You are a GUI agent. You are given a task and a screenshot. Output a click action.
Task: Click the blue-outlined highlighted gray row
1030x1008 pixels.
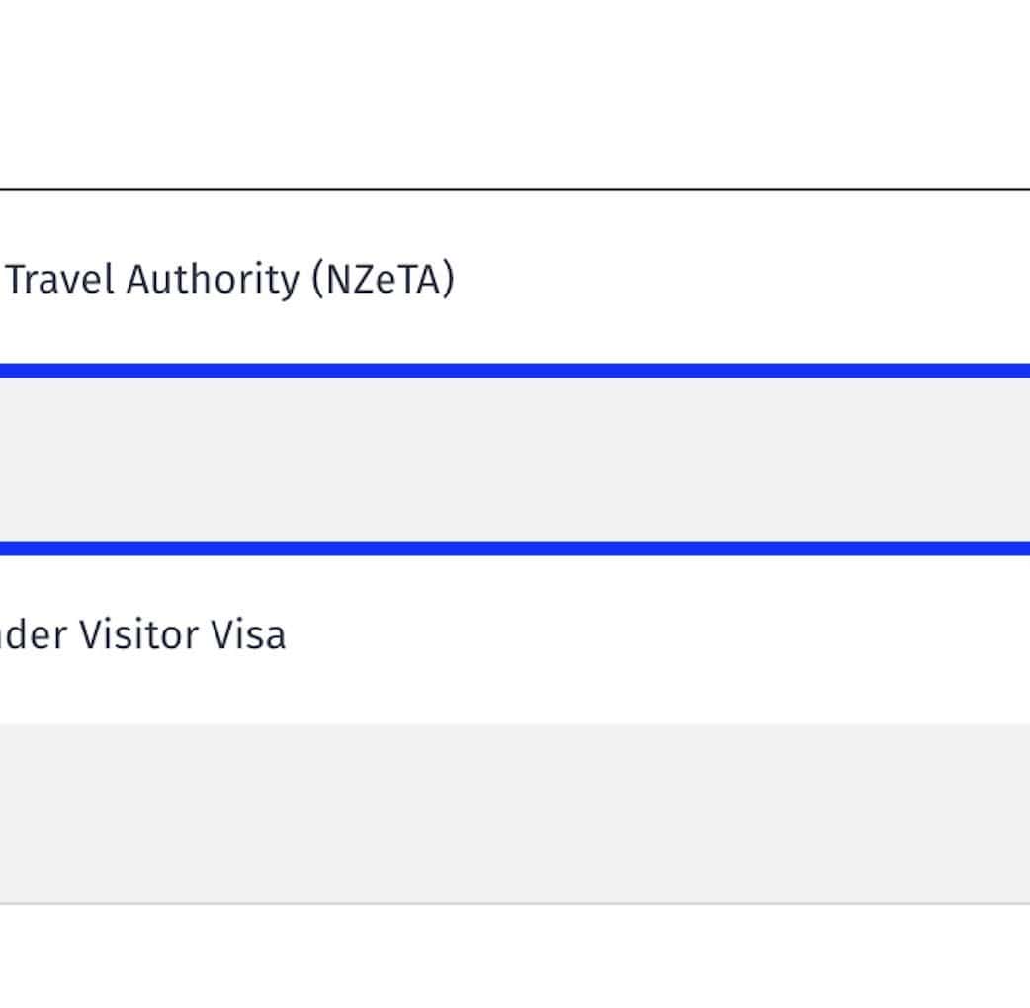pyautogui.click(x=514, y=460)
